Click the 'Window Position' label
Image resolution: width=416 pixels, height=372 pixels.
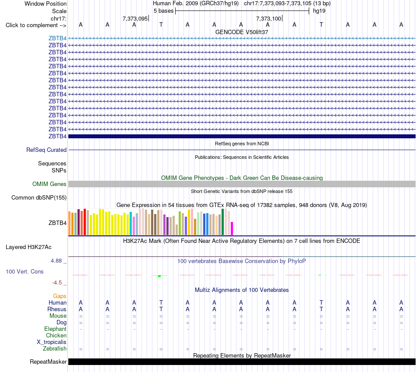[46, 4]
